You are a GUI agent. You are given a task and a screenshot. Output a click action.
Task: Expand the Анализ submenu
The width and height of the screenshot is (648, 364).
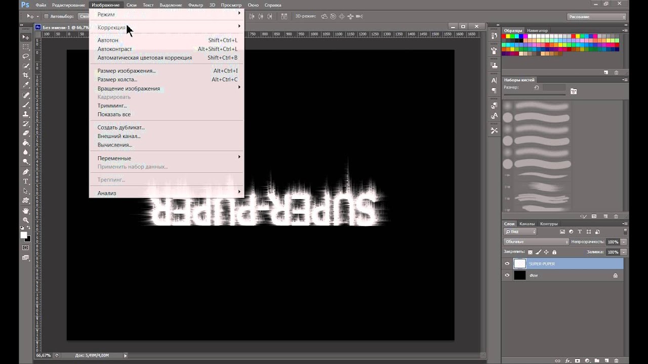point(167,193)
